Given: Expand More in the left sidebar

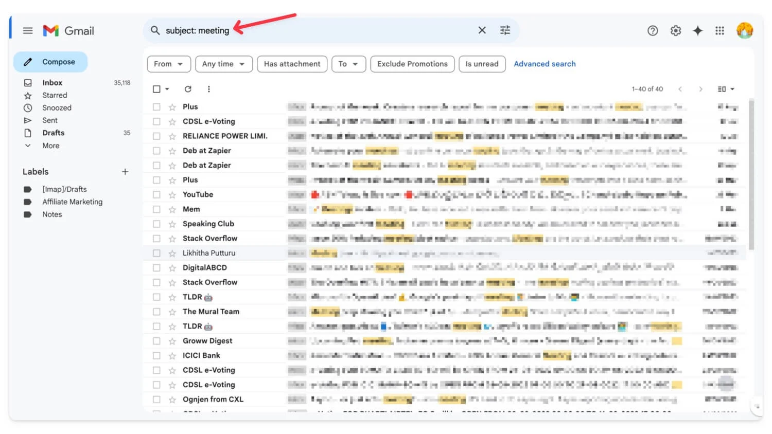Looking at the screenshot, I should pyautogui.click(x=50, y=146).
